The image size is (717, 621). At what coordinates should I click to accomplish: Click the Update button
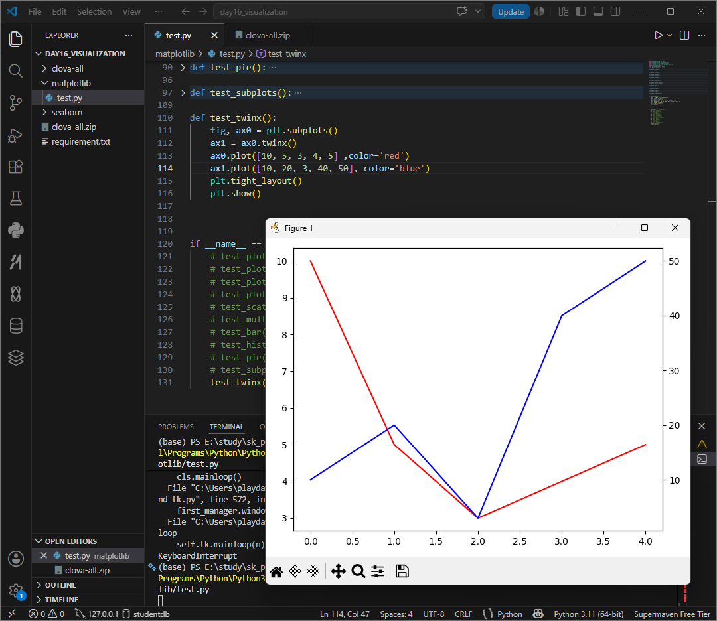[511, 11]
